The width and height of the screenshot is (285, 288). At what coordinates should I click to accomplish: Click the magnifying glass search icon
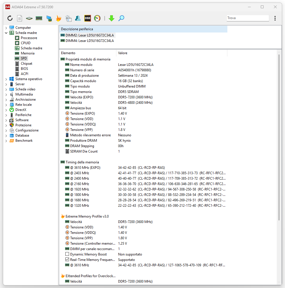coord(121,18)
